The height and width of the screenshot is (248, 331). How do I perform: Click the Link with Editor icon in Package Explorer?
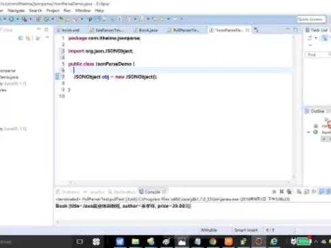tap(28, 38)
